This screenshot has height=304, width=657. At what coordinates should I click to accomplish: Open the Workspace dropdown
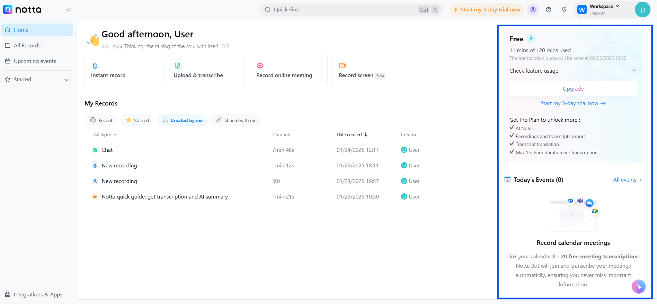tap(604, 10)
